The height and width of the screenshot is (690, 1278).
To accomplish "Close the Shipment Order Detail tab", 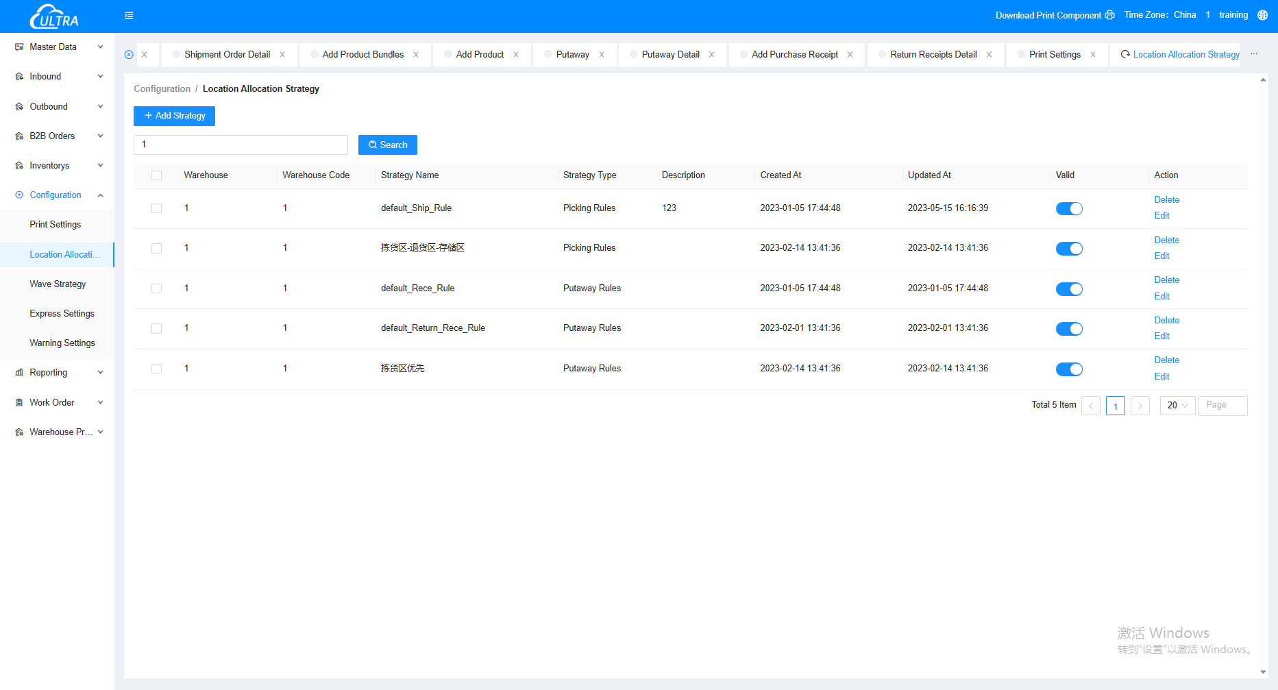I will [282, 55].
